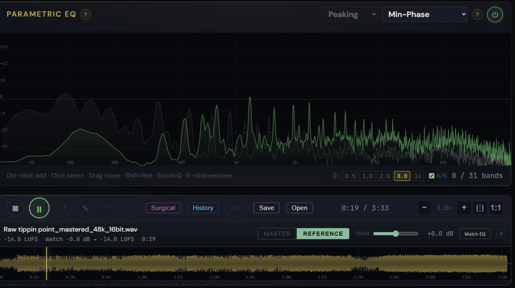Switch to the REFERENCE tab
515x288 pixels.
coord(323,234)
